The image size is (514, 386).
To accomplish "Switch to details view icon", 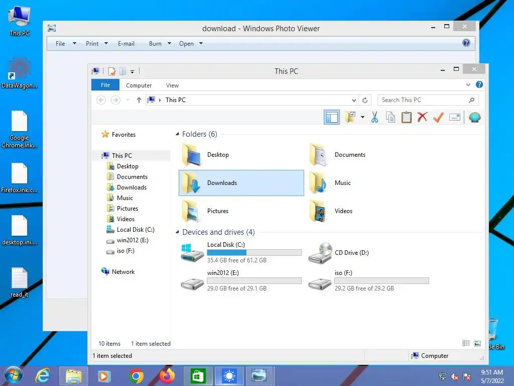I will (x=466, y=343).
